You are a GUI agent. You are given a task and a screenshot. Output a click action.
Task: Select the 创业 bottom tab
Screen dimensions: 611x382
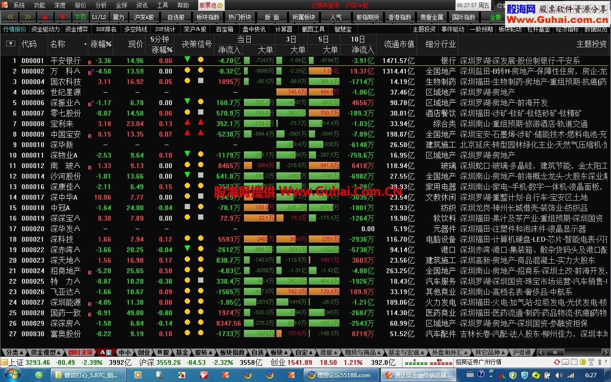144,352
